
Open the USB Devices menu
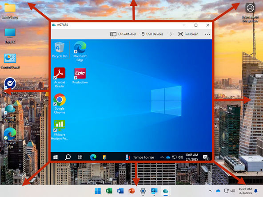coord(152,34)
